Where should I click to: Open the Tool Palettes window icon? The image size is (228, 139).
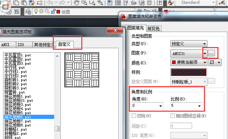(x=126, y=2)
